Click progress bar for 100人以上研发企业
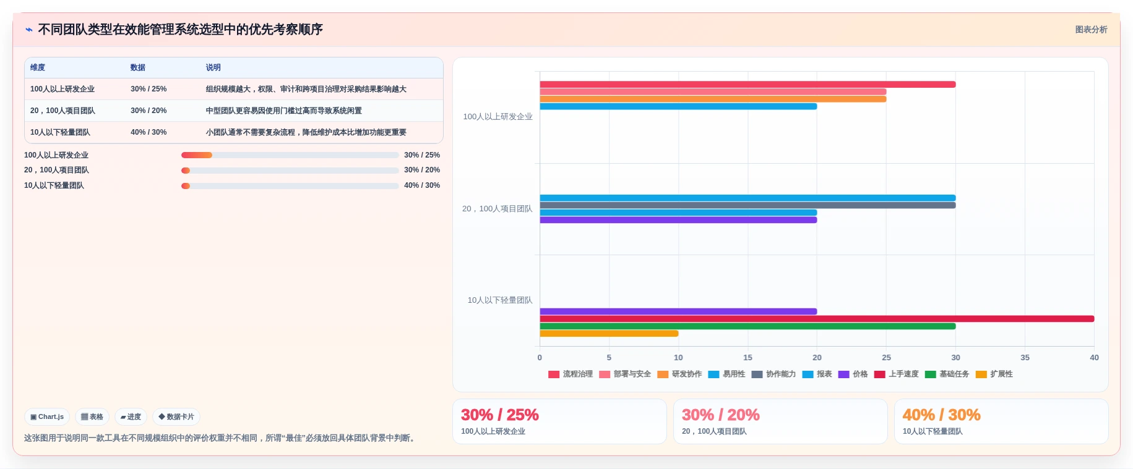 [x=290, y=155]
